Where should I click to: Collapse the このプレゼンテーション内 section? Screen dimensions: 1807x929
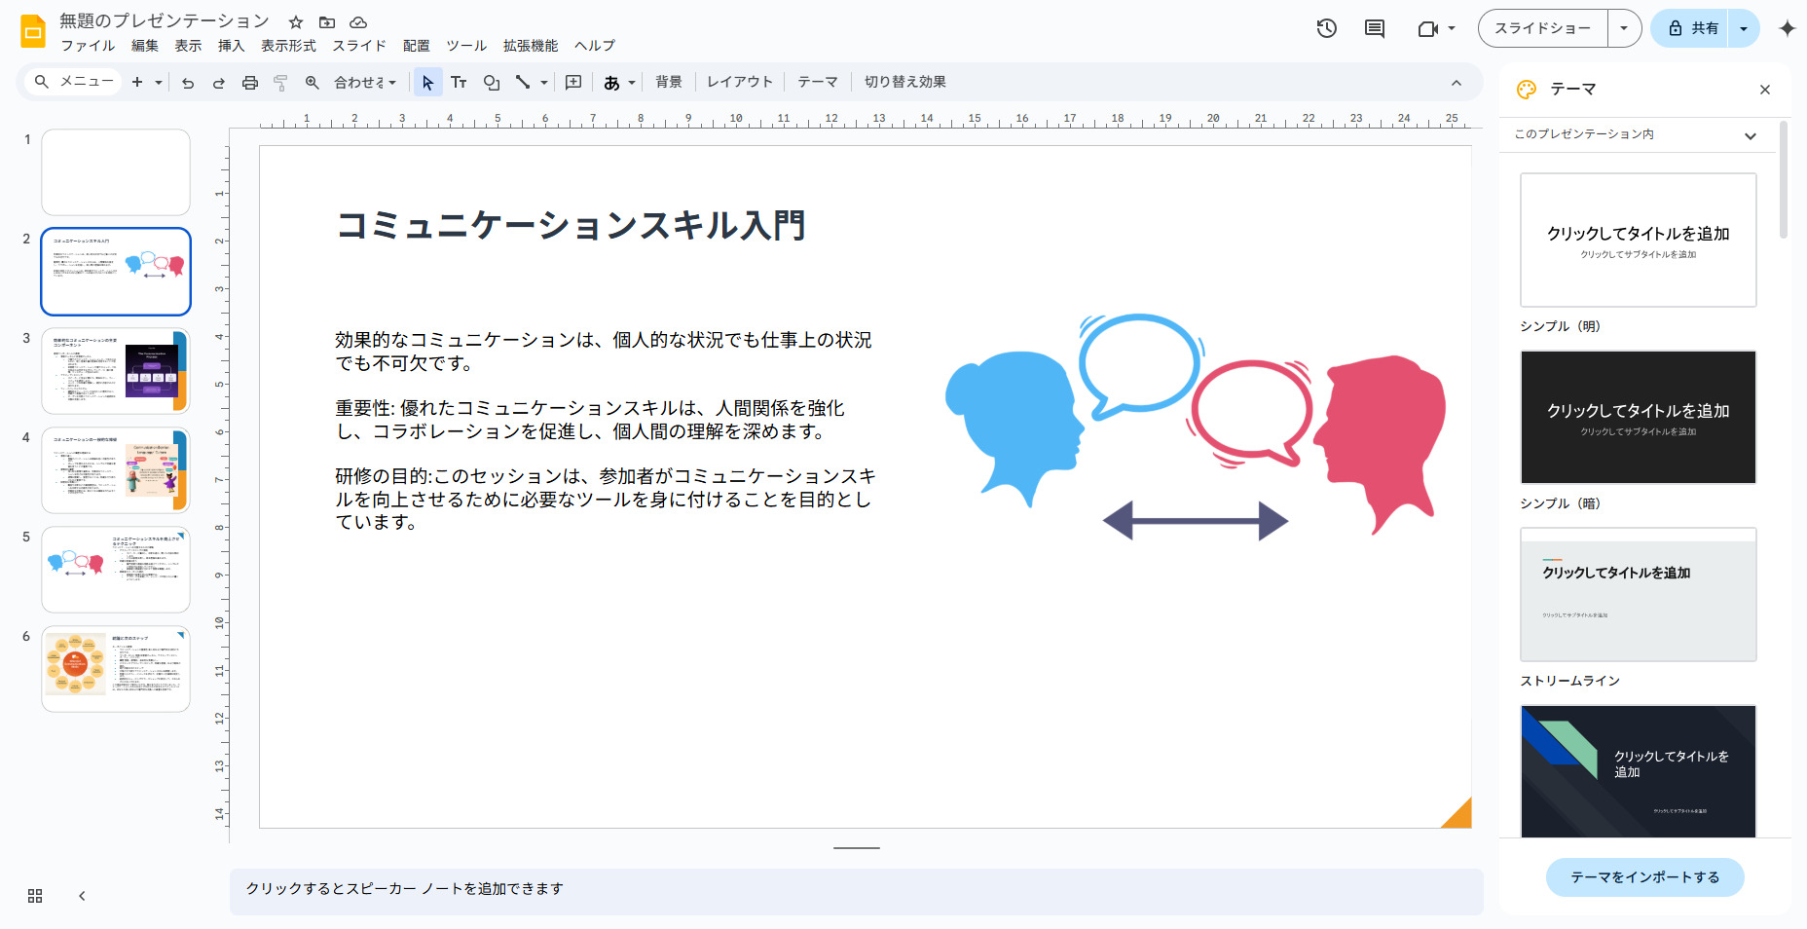[x=1751, y=135]
